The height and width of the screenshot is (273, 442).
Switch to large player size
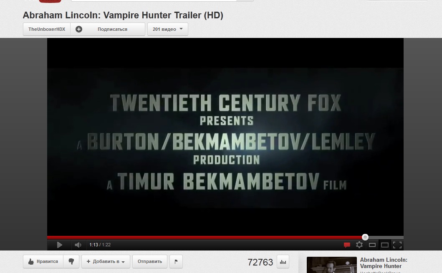pyautogui.click(x=385, y=245)
